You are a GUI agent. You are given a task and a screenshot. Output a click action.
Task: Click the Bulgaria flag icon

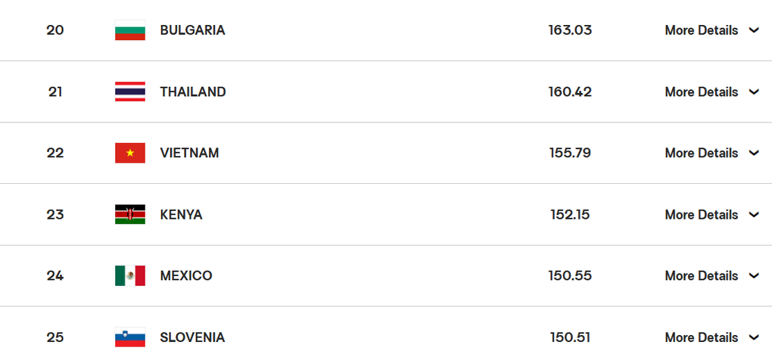pyautogui.click(x=130, y=30)
